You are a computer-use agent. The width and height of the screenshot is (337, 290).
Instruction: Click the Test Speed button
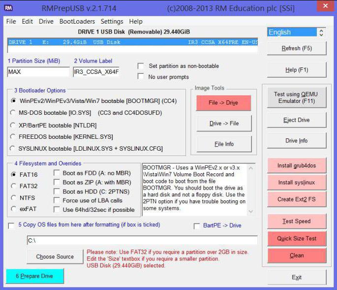[297, 221]
